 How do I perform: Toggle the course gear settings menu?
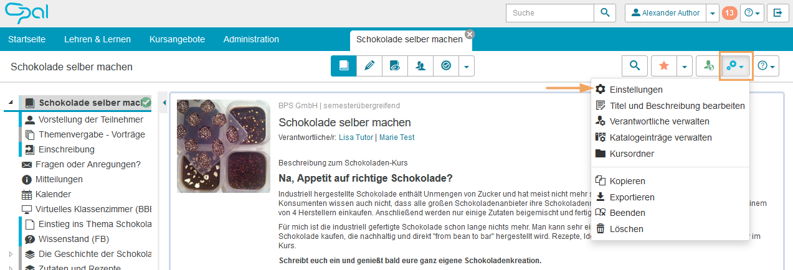tap(736, 65)
